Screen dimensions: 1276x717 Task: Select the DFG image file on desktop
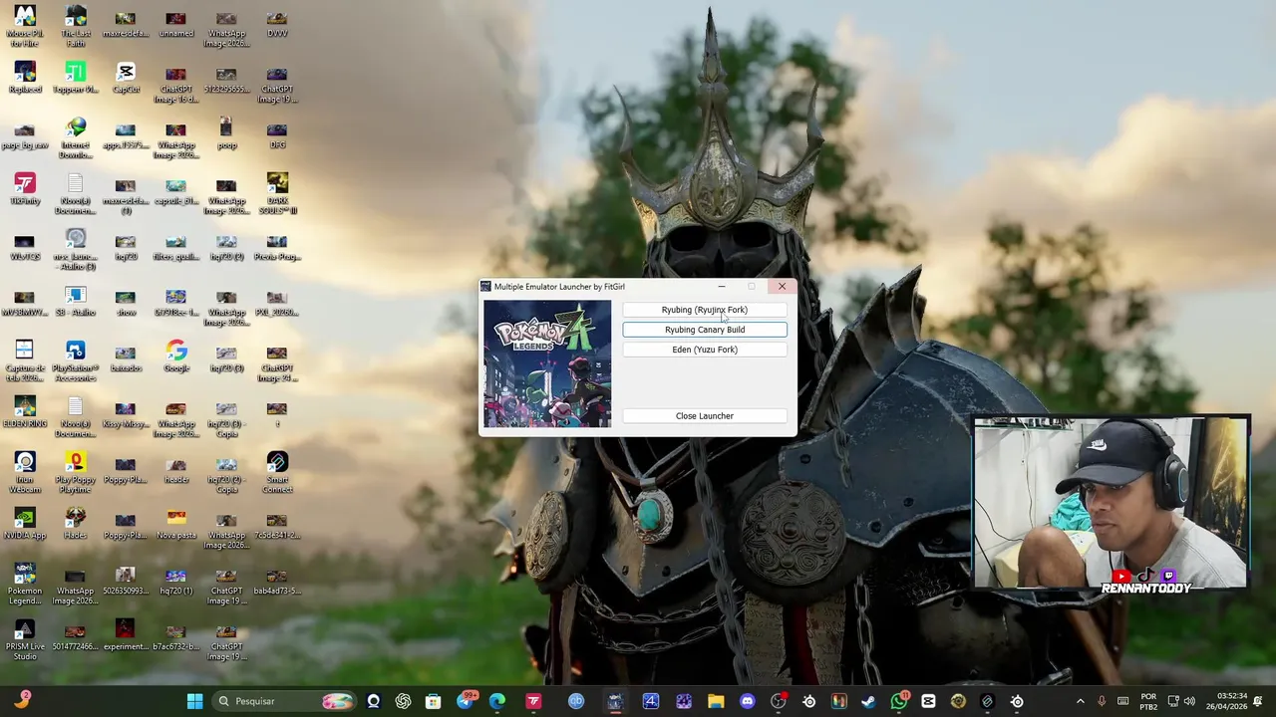pyautogui.click(x=277, y=133)
